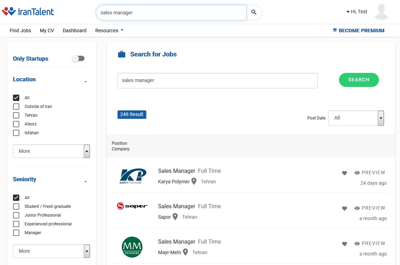Enable the Only Startups switch
This screenshot has height=265, width=400.
coord(78,59)
